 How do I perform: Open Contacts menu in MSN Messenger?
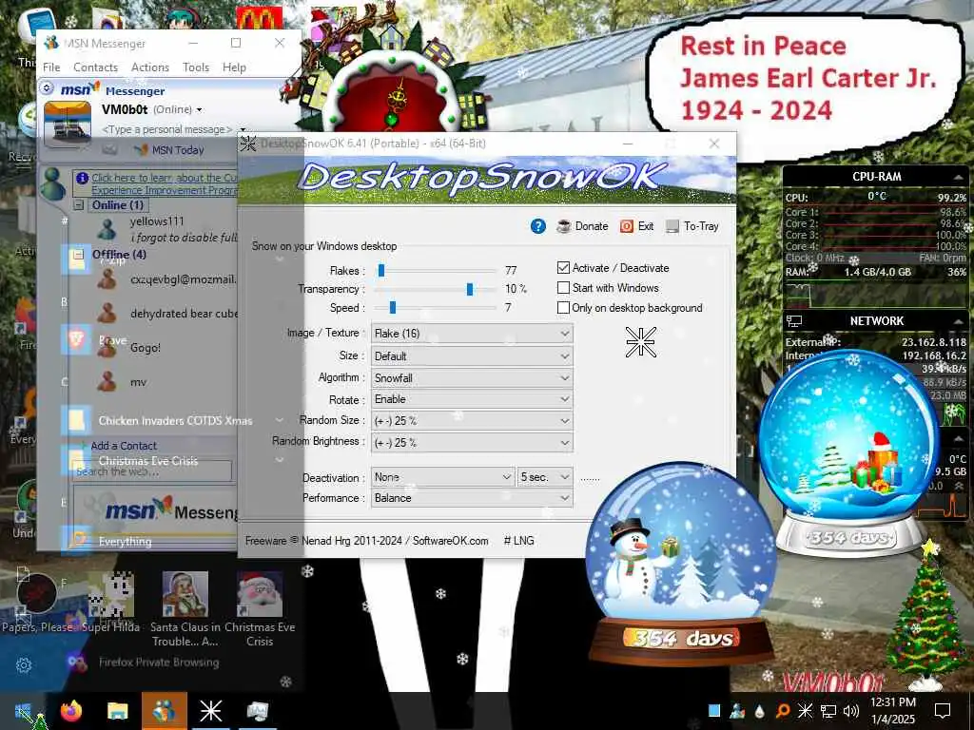[x=96, y=67]
